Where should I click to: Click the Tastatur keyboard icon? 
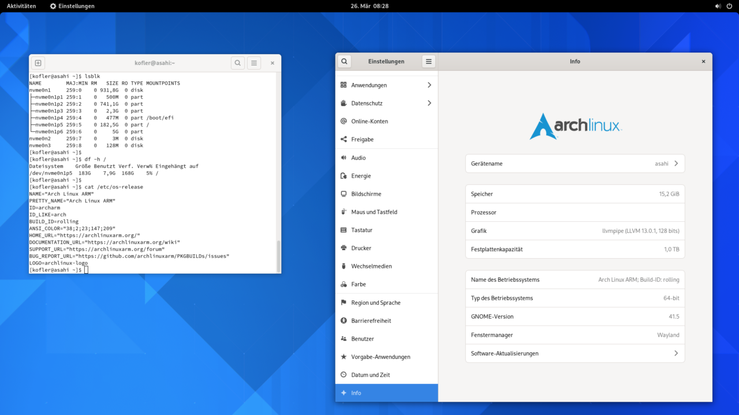(x=344, y=230)
